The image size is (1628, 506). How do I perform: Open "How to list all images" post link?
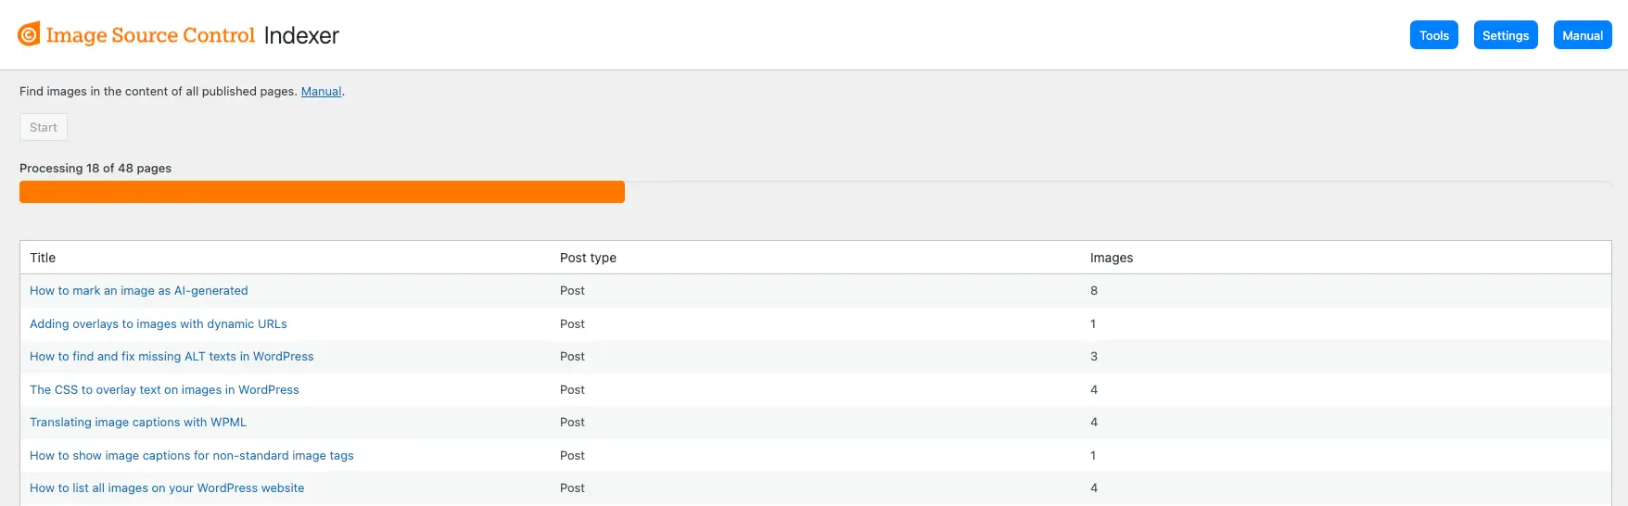click(x=167, y=488)
